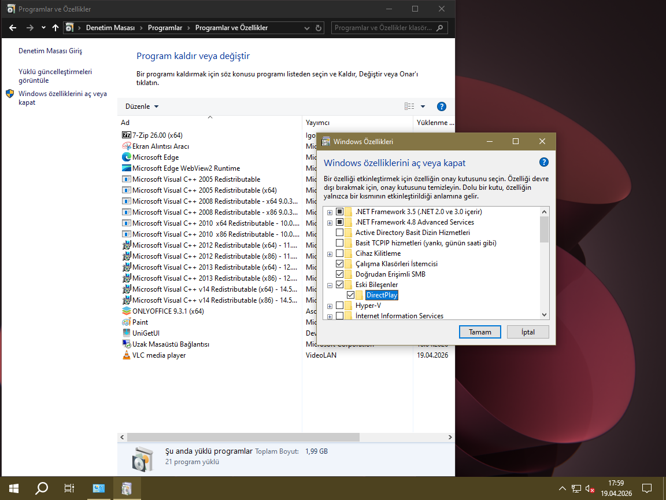Uncheck Eski Bileşenler checkbox

tap(340, 285)
